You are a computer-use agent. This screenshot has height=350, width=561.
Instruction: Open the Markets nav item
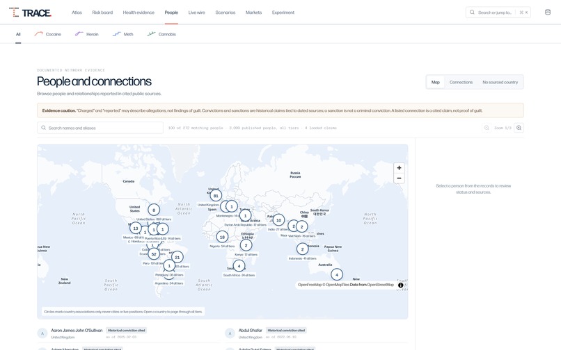253,12
